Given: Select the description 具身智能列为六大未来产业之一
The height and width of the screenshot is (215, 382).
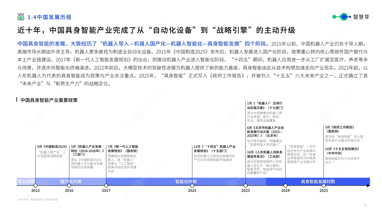Looking at the screenshot, I should coord(342,160).
